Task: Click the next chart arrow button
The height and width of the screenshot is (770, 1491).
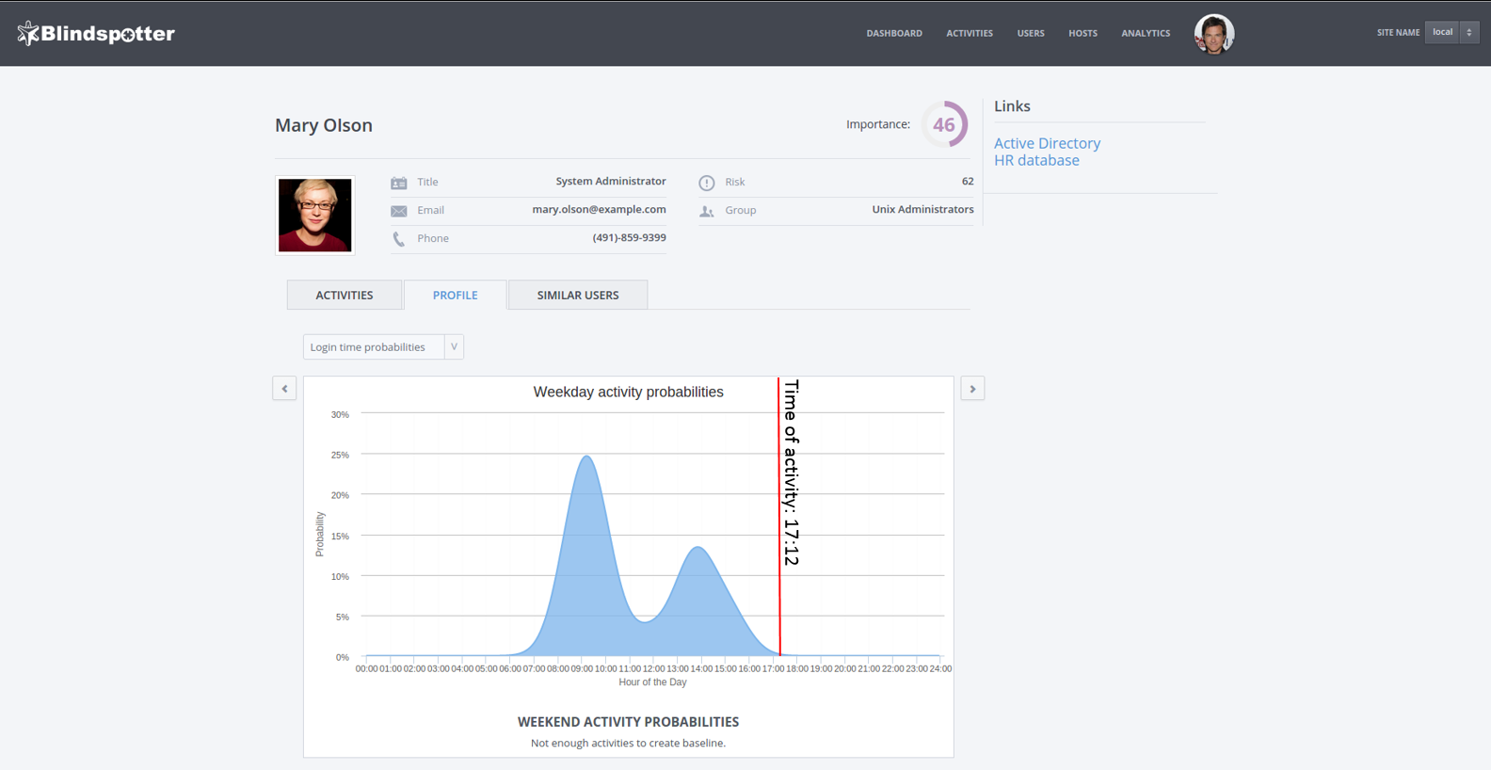Action: pyautogui.click(x=972, y=389)
